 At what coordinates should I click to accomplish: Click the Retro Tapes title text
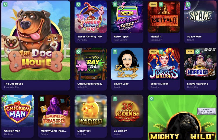pos(121,36)
